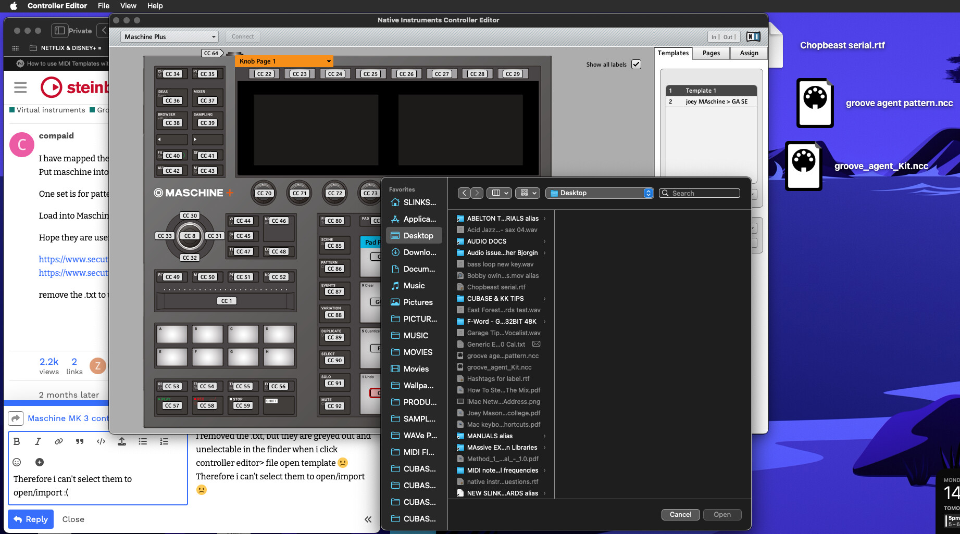
Task: Click the plus options icon in editor
Action: tap(40, 462)
